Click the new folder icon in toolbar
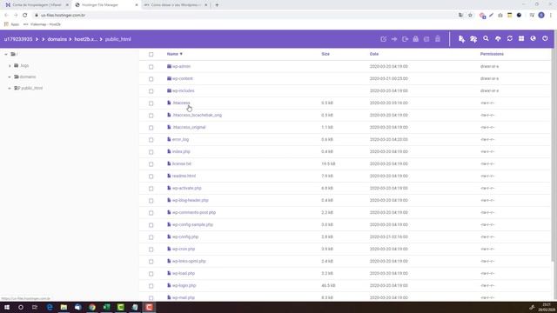 473,39
